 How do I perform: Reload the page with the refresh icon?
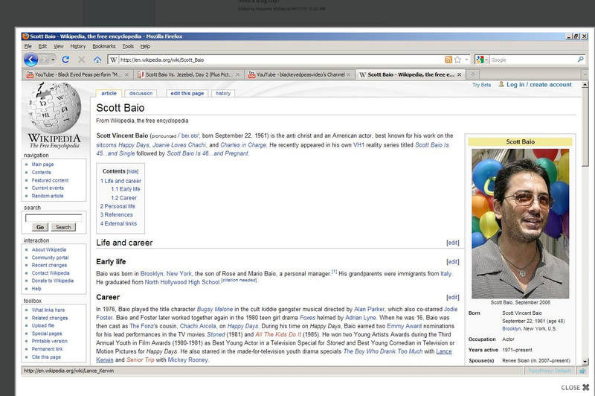[65, 60]
